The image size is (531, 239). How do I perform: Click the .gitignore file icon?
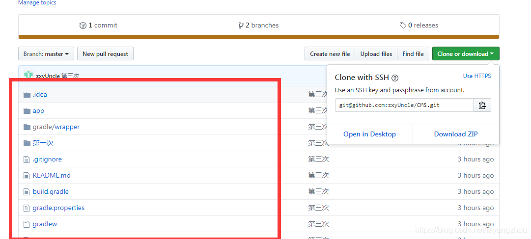[x=27, y=159]
